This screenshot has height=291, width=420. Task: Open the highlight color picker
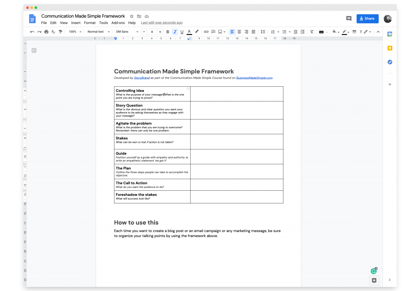point(197,32)
